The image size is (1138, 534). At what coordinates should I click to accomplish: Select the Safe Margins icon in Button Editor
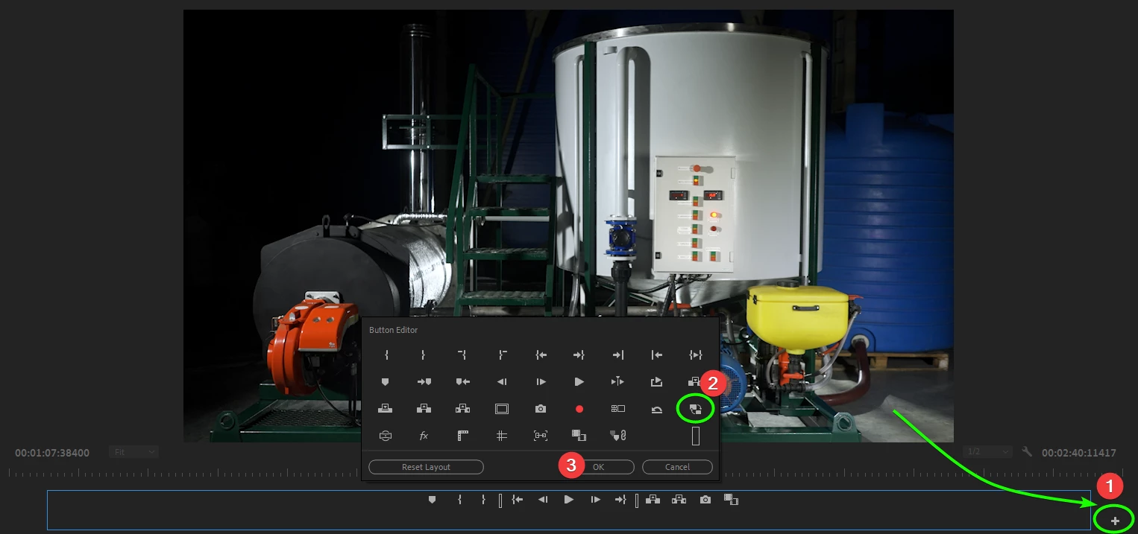click(501, 409)
